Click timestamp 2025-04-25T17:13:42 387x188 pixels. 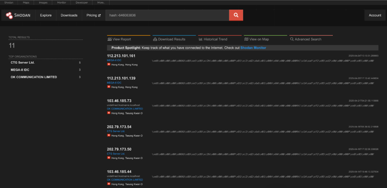(364, 78)
